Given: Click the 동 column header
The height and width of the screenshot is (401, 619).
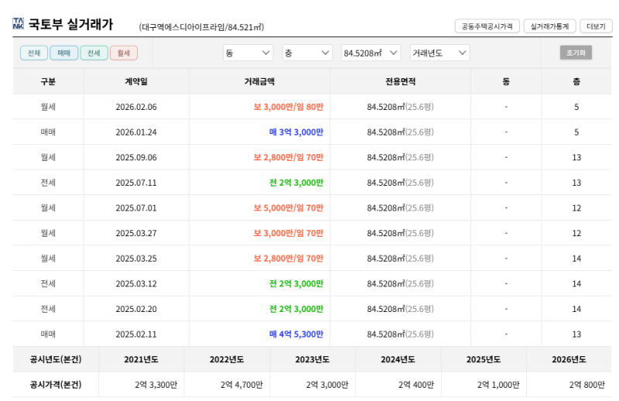Looking at the screenshot, I should (x=506, y=81).
